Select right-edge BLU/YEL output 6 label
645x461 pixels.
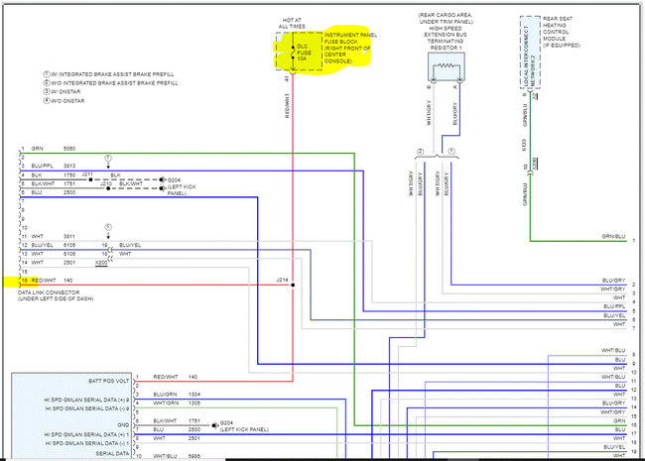coord(614,315)
